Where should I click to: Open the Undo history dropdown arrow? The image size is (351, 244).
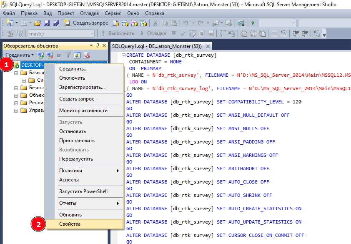coord(193,23)
